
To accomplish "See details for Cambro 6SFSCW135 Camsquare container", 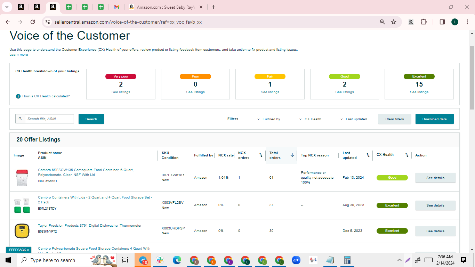I will pos(435,178).
